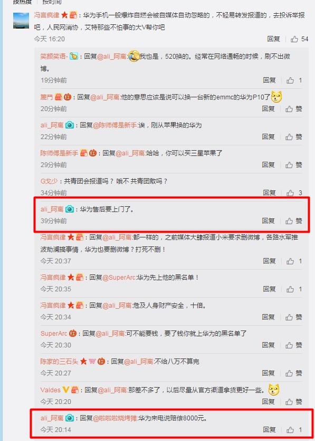
Task: Reply to 陈师傅是新手's comment
Action: pyautogui.click(x=268, y=165)
